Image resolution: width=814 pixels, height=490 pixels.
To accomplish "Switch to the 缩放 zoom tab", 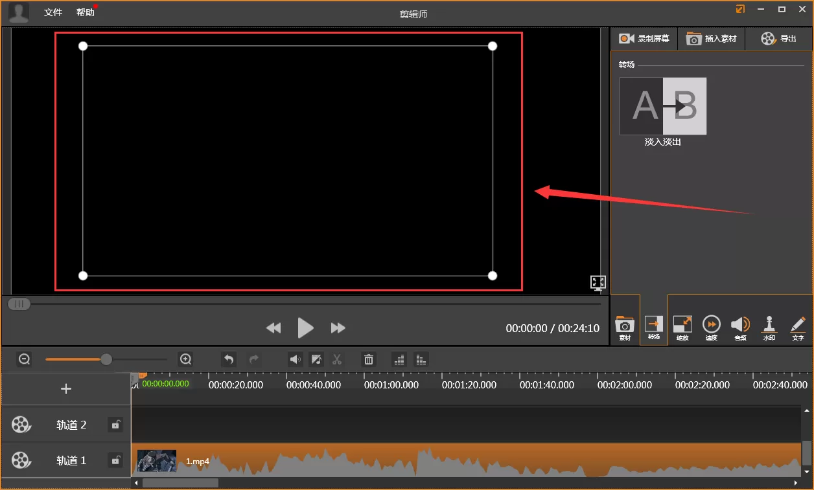I will [x=682, y=328].
